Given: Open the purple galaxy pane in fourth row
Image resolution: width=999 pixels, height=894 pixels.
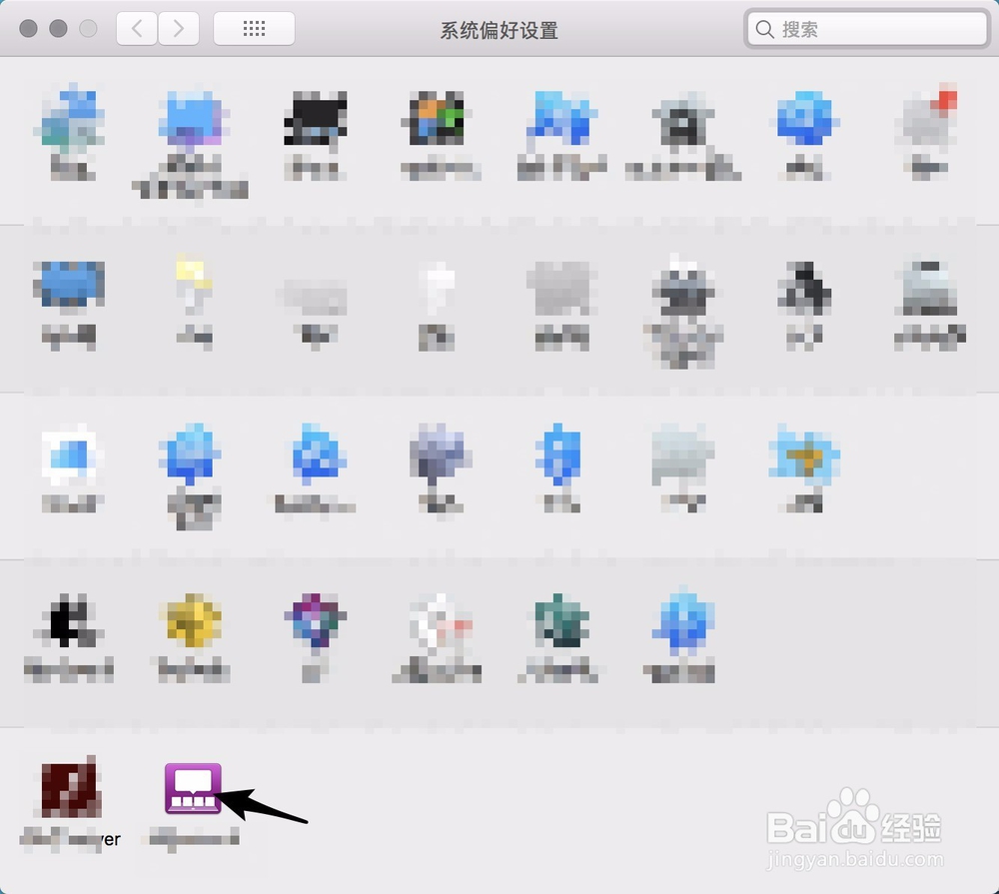Looking at the screenshot, I should tap(316, 624).
